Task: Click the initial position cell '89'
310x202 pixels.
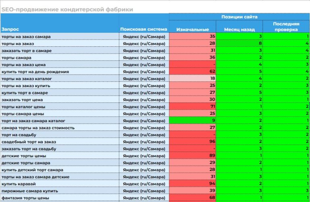Action: coord(193,156)
